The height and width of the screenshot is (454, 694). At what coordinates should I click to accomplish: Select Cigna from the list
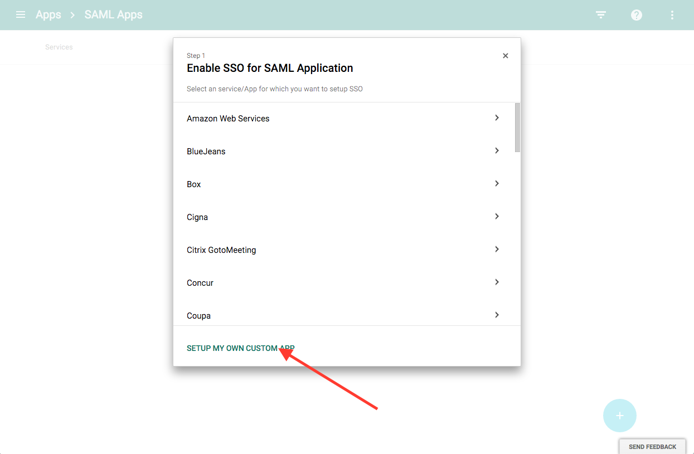pos(197,217)
